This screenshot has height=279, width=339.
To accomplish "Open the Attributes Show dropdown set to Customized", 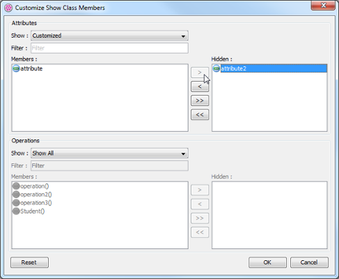I will [109, 36].
